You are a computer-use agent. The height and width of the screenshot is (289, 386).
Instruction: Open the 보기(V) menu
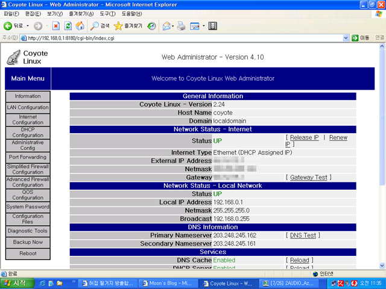(x=55, y=14)
